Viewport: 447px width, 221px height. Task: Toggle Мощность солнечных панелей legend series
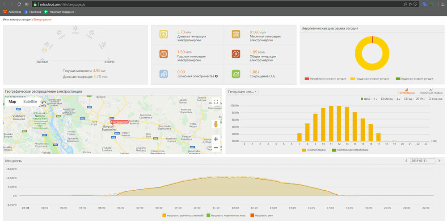[x=183, y=216]
